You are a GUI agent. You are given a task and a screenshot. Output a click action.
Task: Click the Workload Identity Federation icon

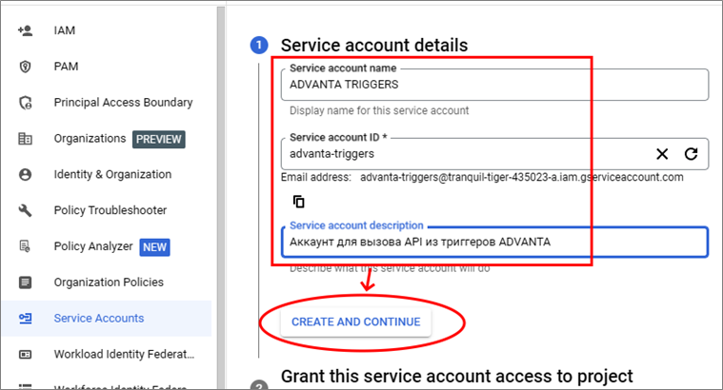tap(25, 355)
